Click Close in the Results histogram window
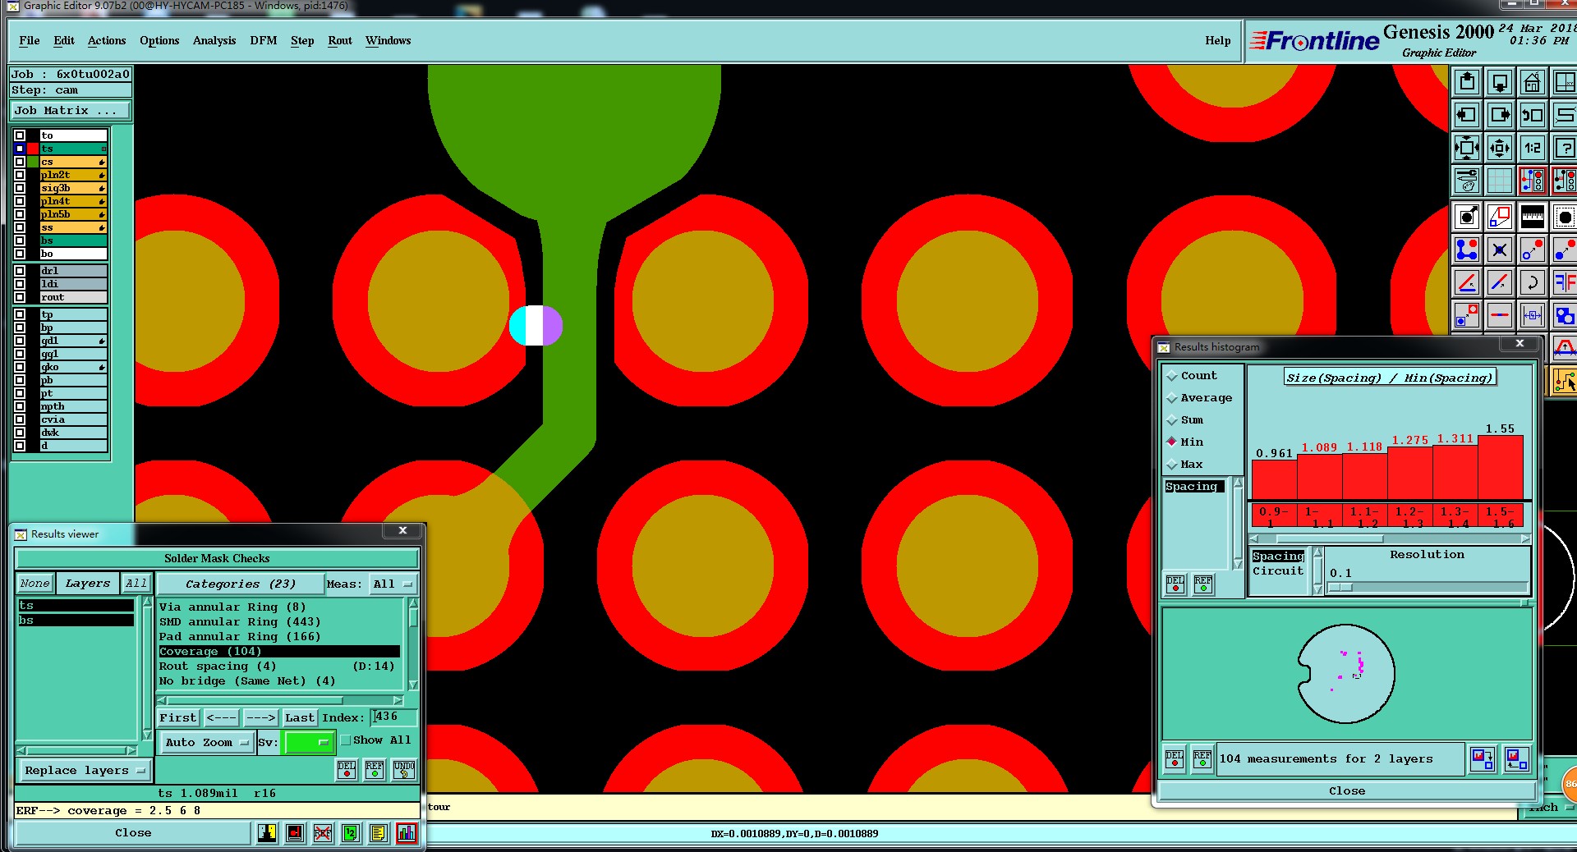 [1347, 791]
